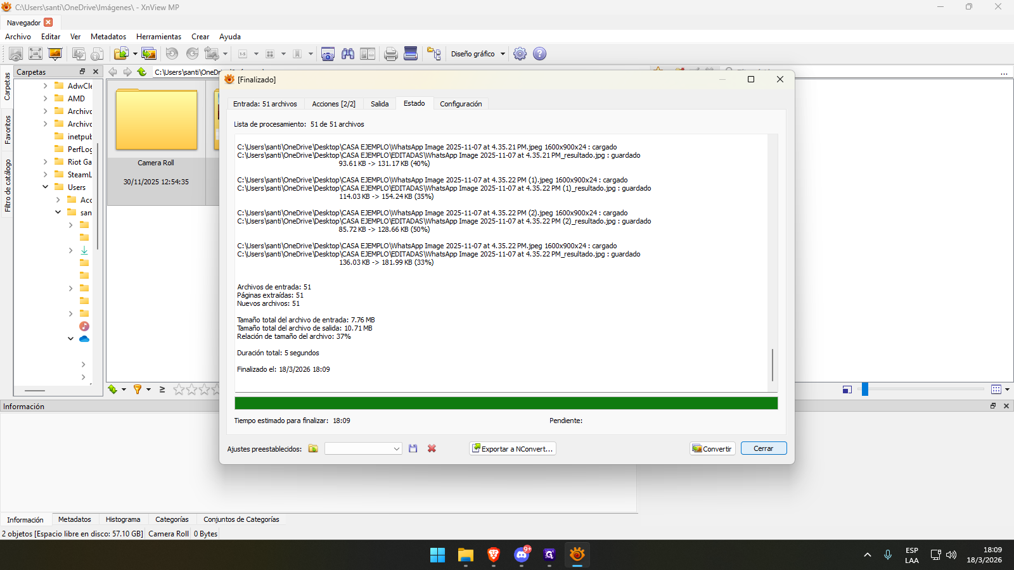The height and width of the screenshot is (570, 1014).
Task: Open the Herramientas menu
Action: tap(158, 37)
